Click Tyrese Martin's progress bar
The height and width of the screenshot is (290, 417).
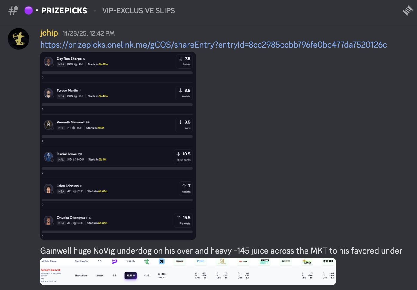pos(117,105)
